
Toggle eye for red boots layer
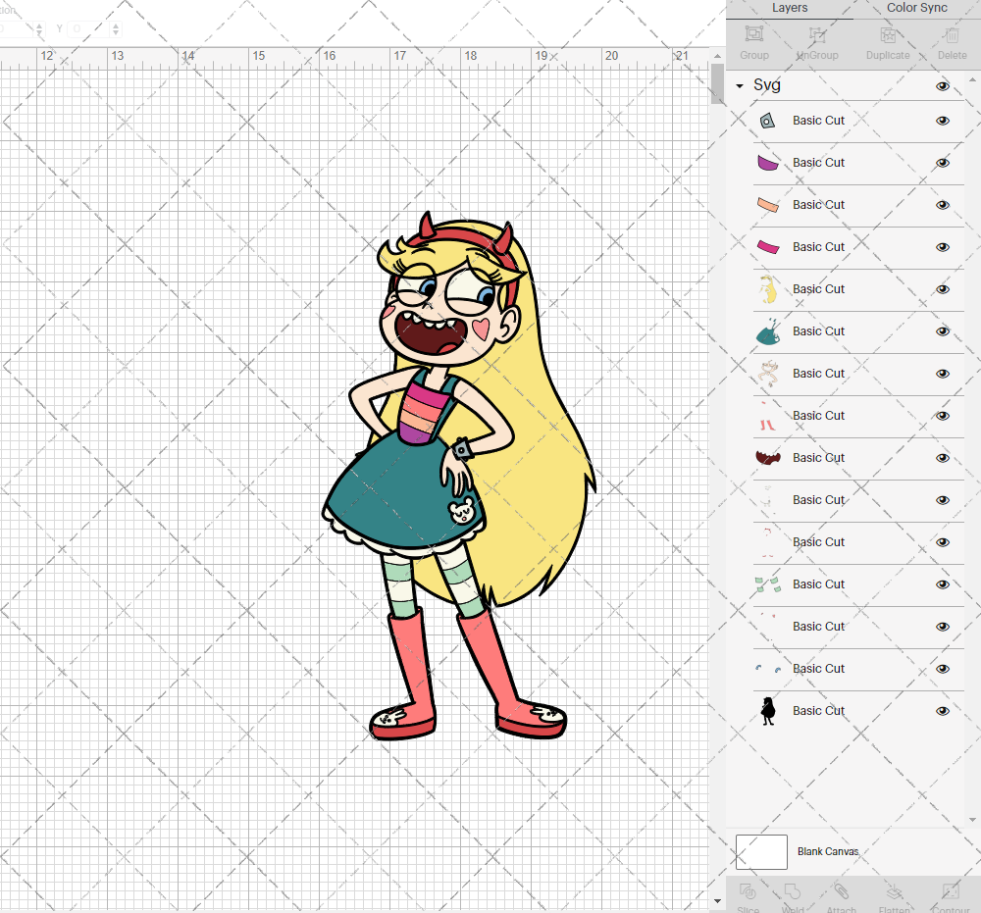(x=942, y=416)
